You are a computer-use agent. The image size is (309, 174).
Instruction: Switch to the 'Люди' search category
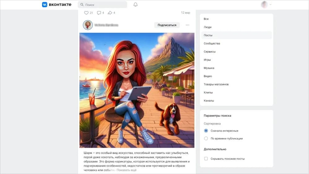208,27
